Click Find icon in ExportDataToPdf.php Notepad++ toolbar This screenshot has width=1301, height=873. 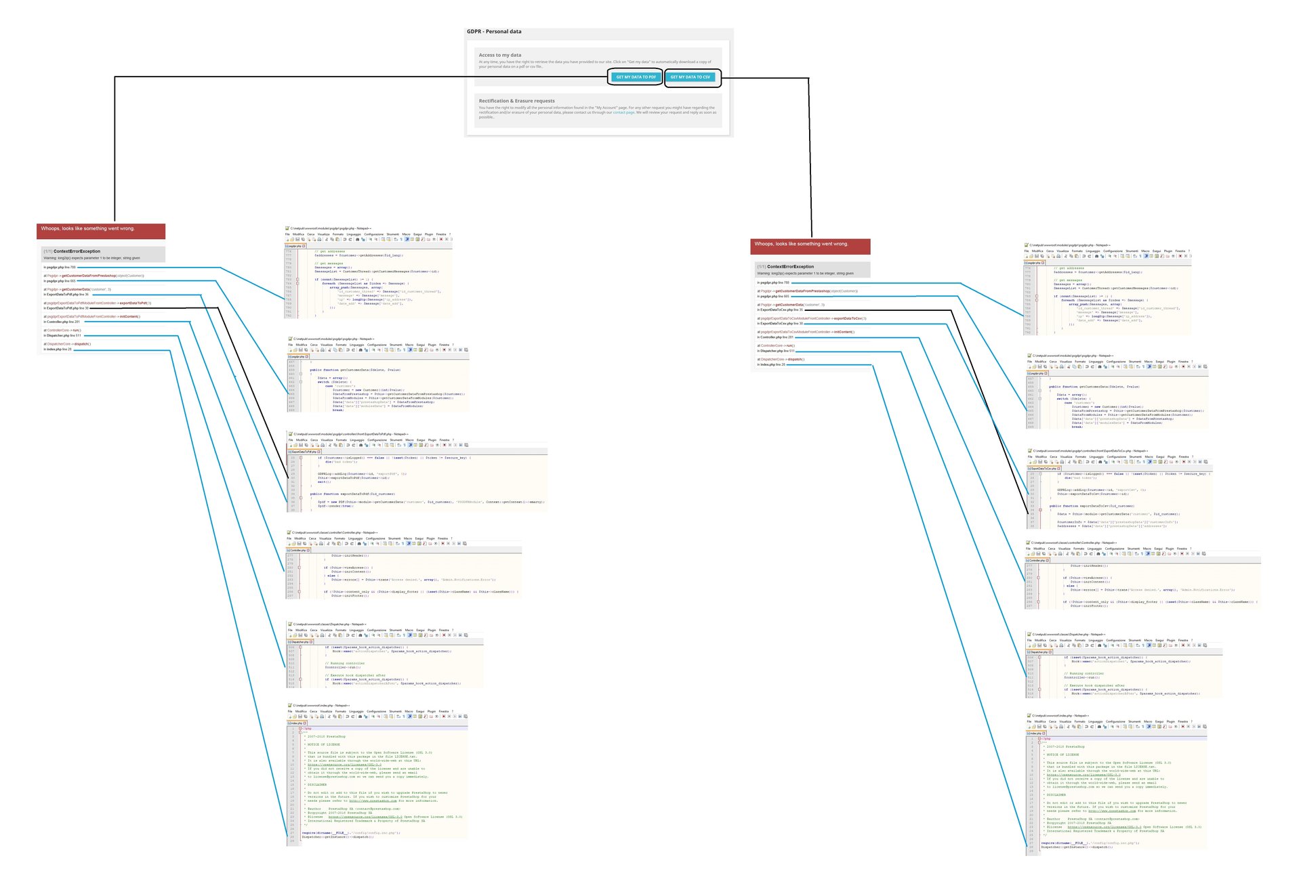pyautogui.click(x=360, y=445)
